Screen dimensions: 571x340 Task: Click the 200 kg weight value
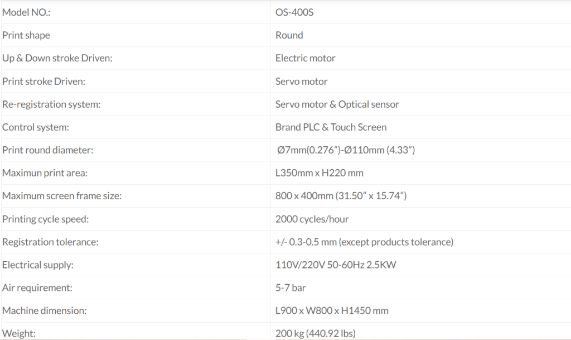pyautogui.click(x=315, y=334)
